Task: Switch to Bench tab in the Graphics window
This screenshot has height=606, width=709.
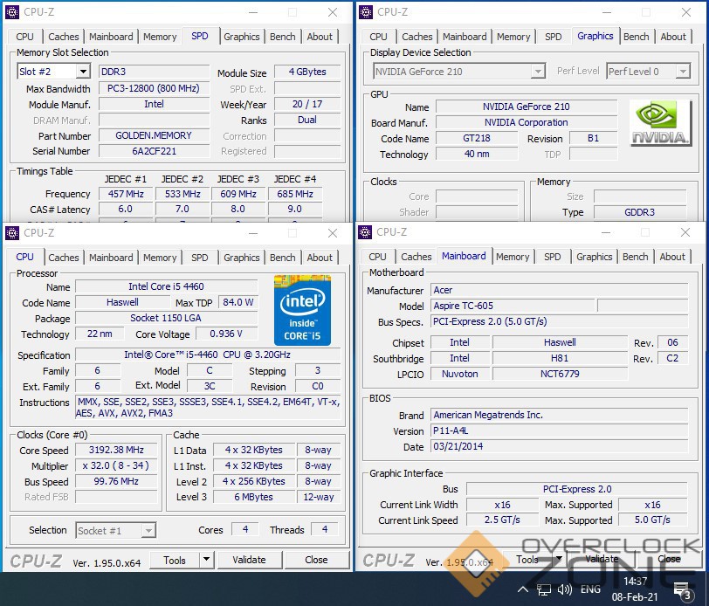Action: point(636,37)
